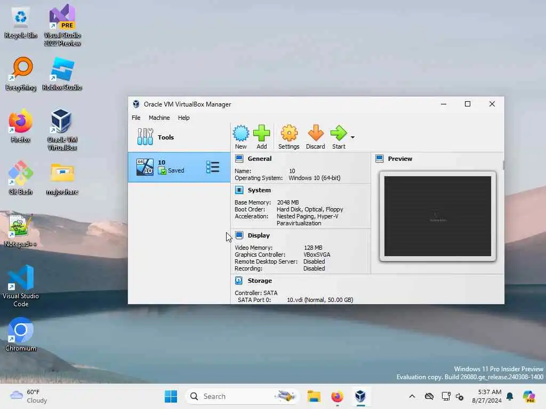Click the Display section monitor icon
546x409 pixels.
(239, 235)
